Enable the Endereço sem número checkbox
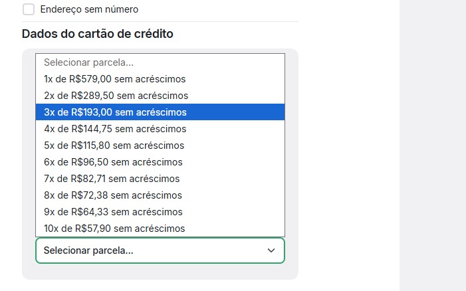The height and width of the screenshot is (291, 466). coord(29,9)
